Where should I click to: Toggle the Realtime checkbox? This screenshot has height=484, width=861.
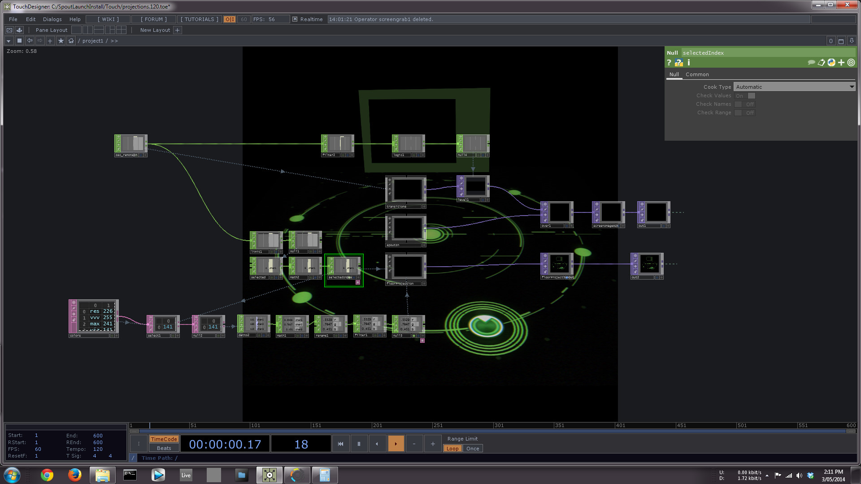tap(295, 19)
